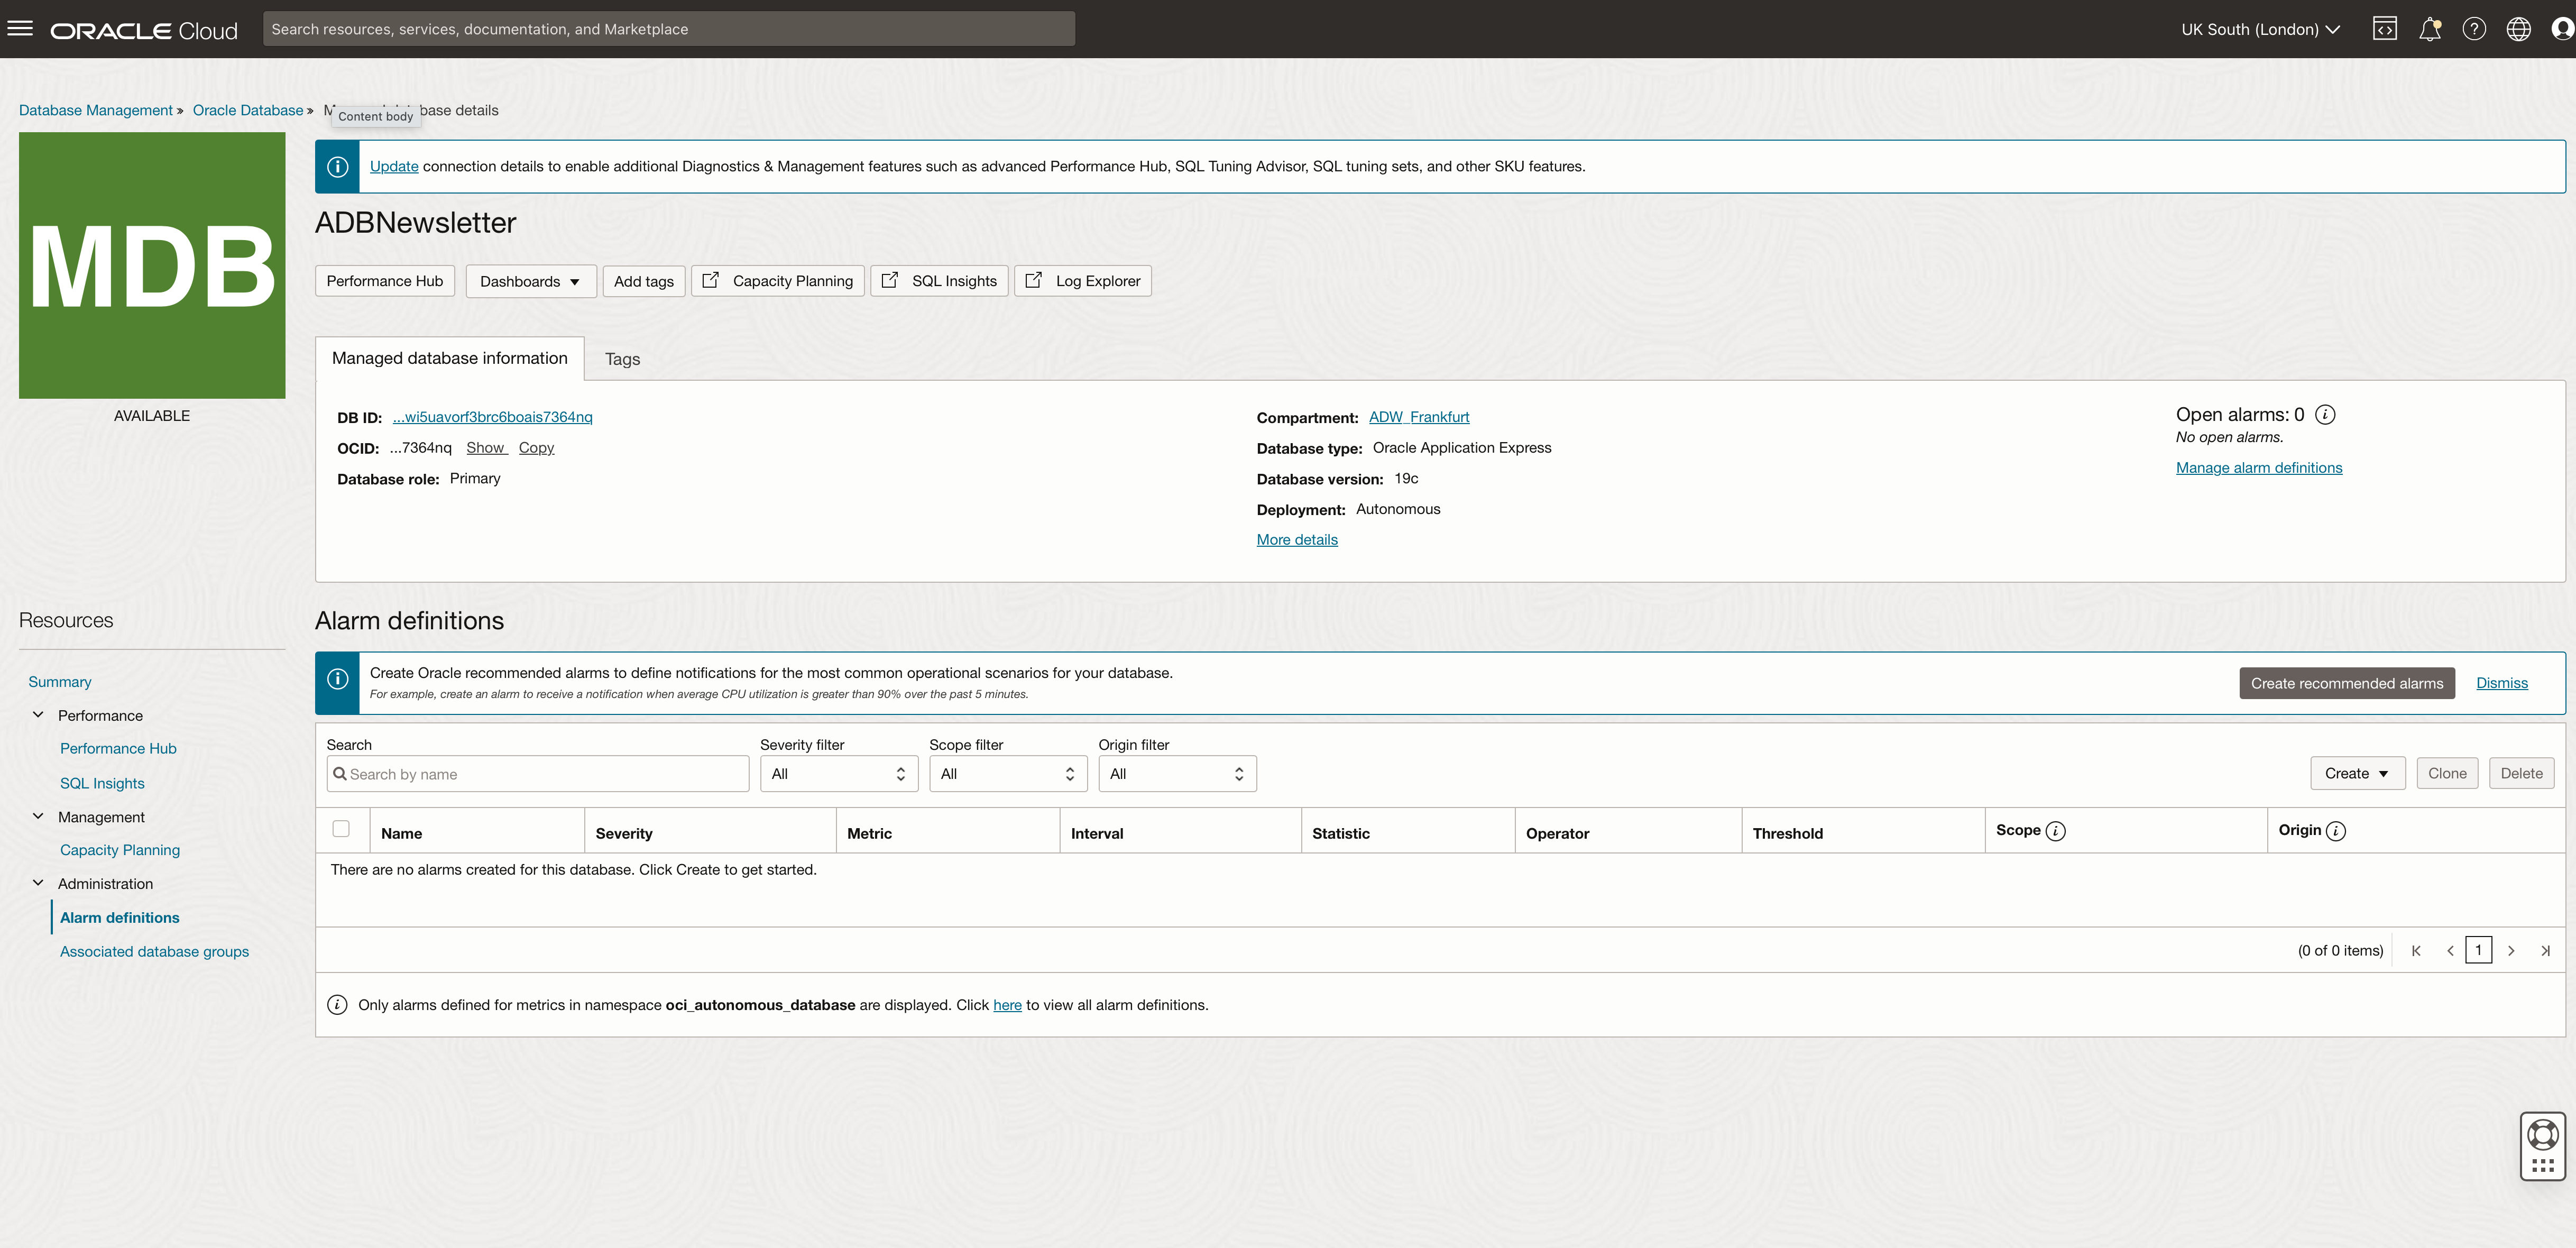Collapse the Performance section in Resources
Image resolution: width=2576 pixels, height=1248 pixels.
[x=38, y=715]
